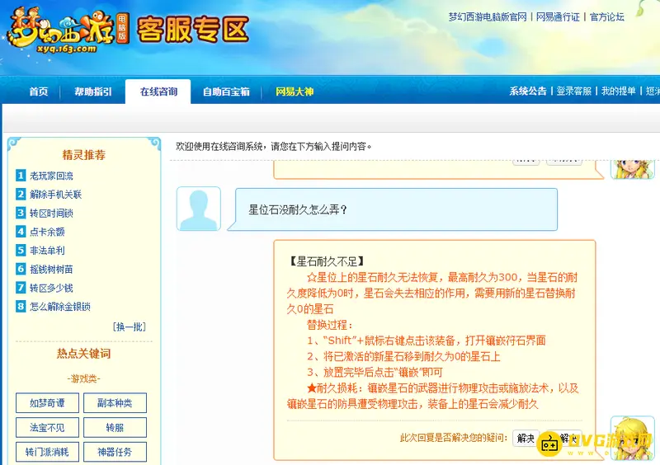Screen dimensions: 660x465
Task: Select the 在线咨询 tab
Action: (x=158, y=92)
